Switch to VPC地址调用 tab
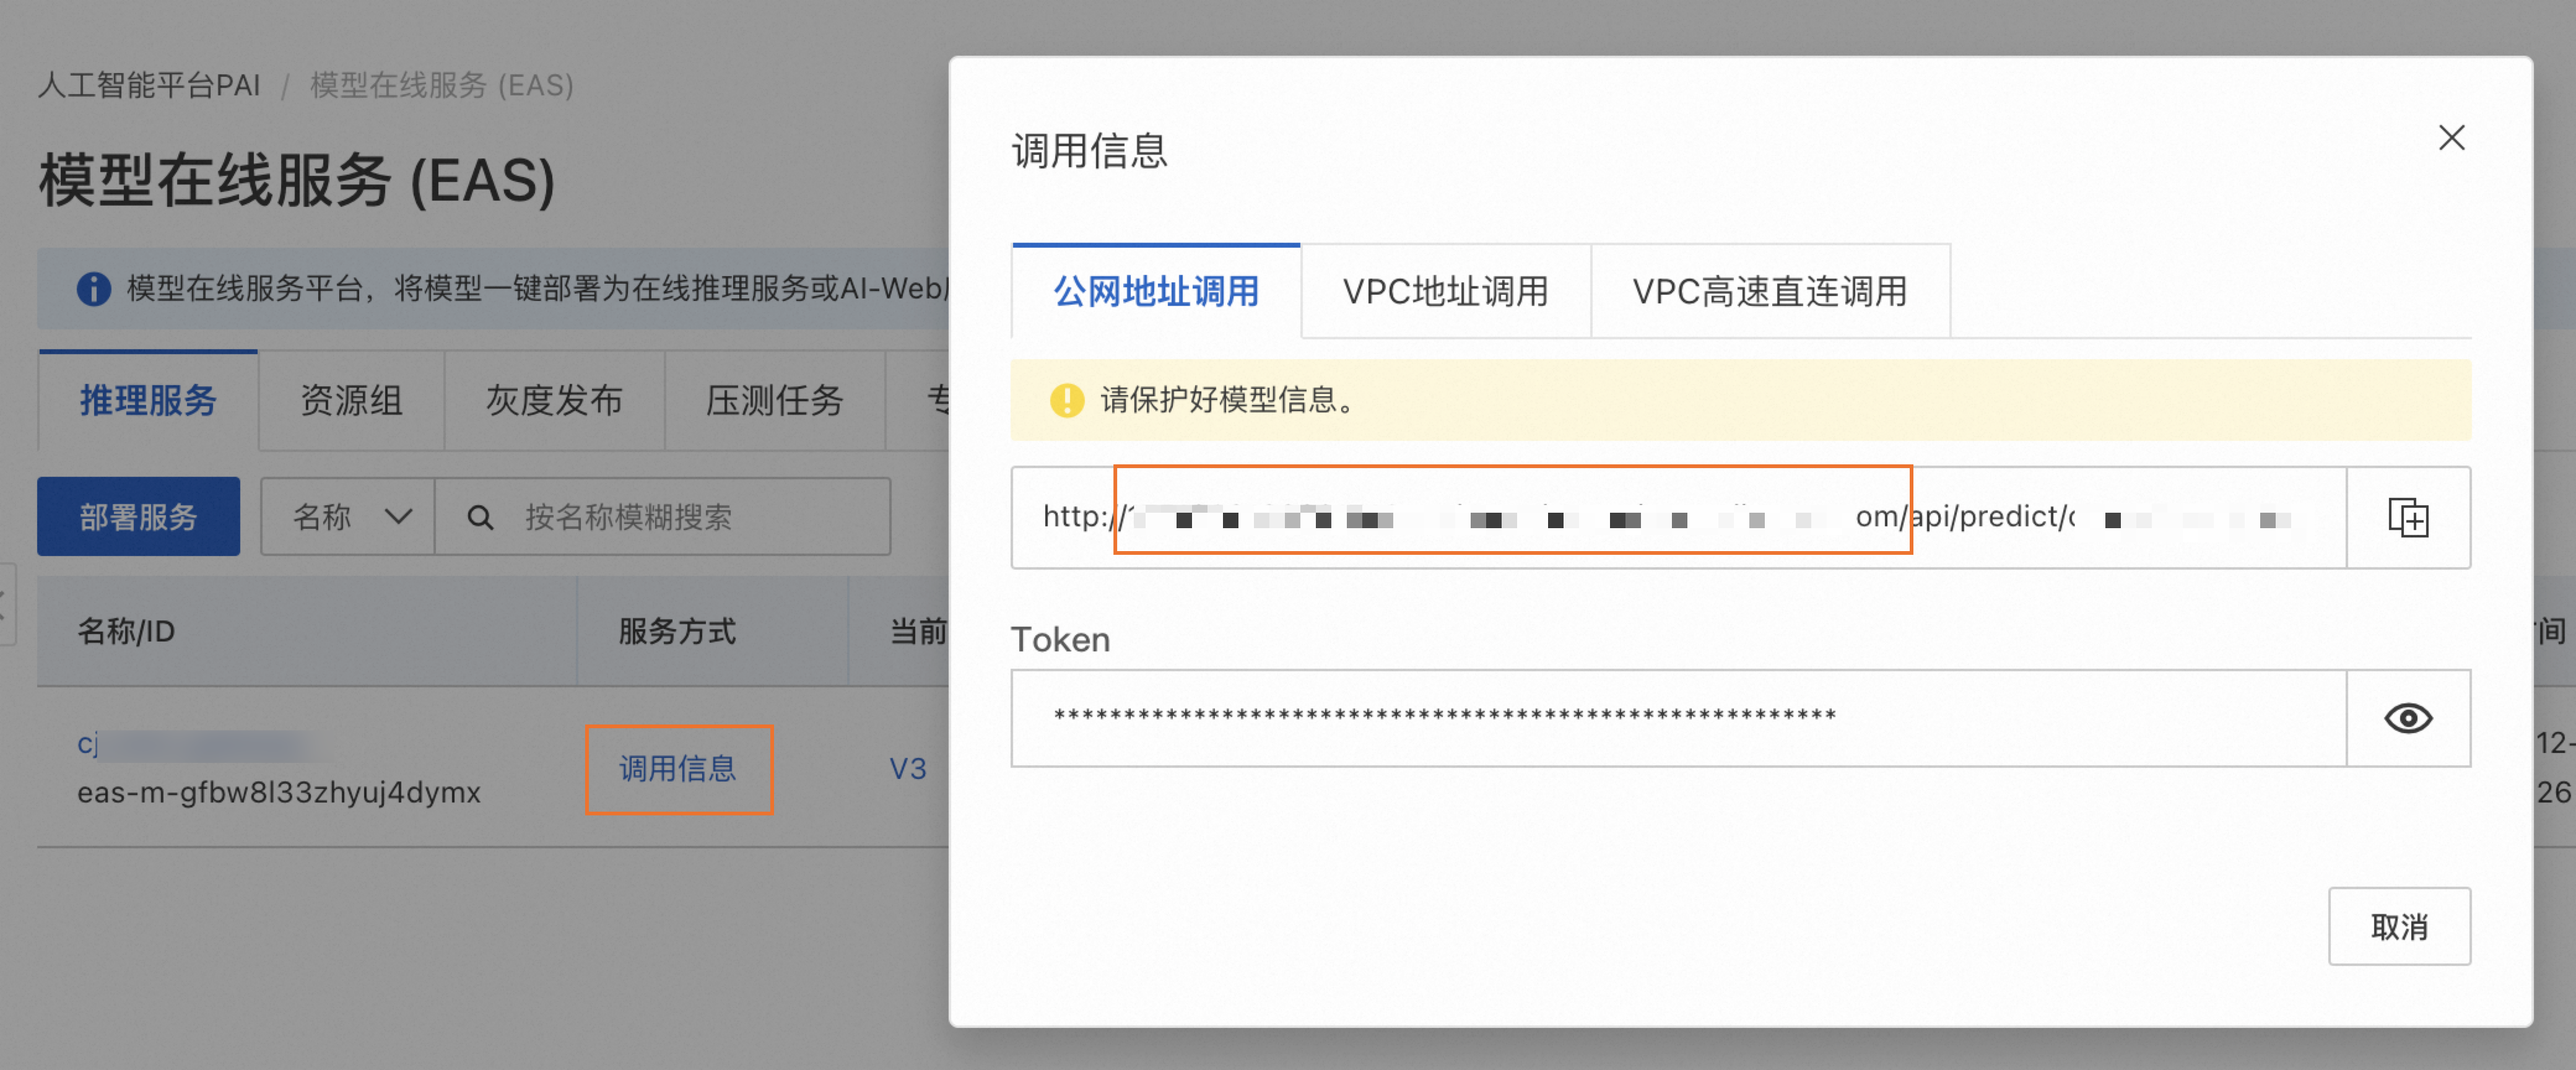 1445,291
